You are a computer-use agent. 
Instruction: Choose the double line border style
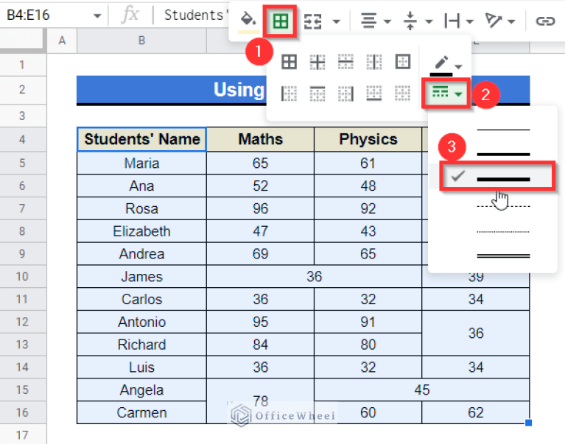(503, 255)
